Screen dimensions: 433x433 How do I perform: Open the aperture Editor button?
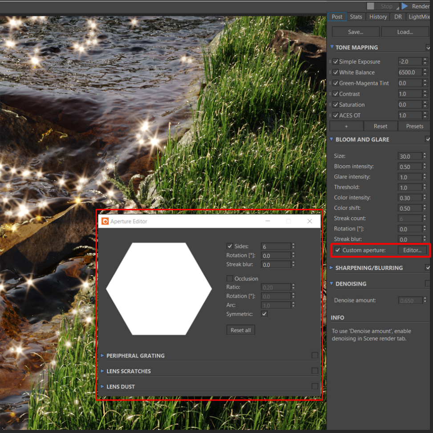(412, 250)
